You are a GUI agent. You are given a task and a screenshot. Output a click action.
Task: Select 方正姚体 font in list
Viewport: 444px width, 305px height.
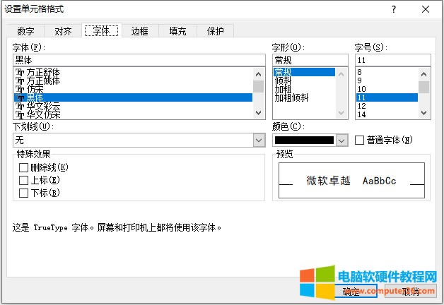pyautogui.click(x=43, y=80)
